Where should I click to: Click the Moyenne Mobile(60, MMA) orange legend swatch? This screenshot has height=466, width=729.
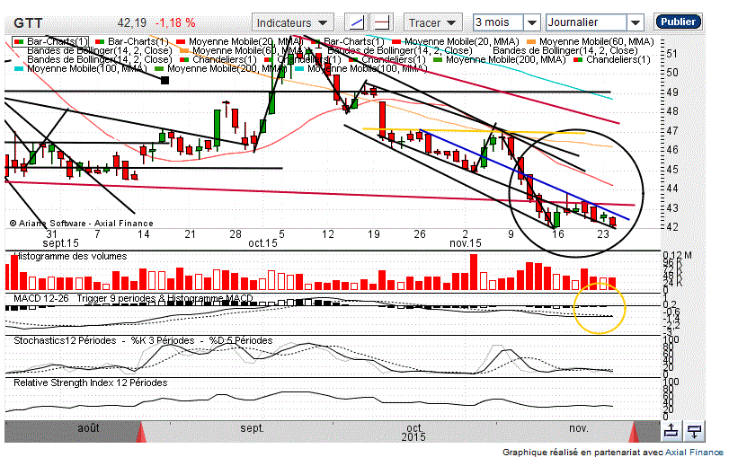(x=531, y=41)
